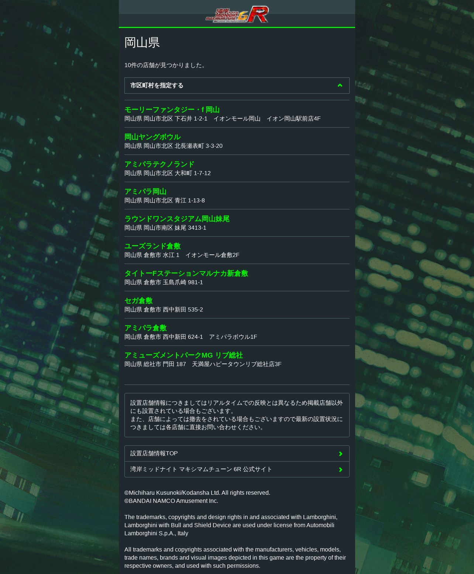Click address 北長瀬表町 3-3-20
The width and height of the screenshot is (474, 574).
point(174,146)
